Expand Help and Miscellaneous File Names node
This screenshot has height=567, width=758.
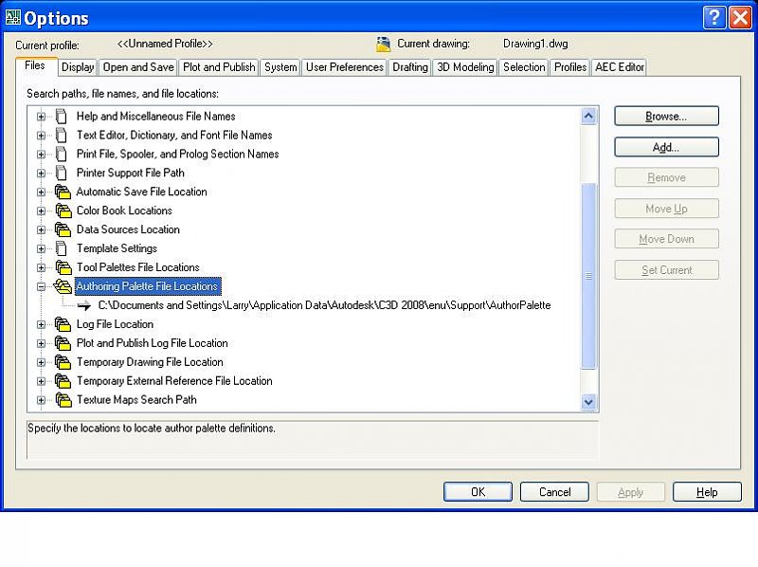[41, 117]
